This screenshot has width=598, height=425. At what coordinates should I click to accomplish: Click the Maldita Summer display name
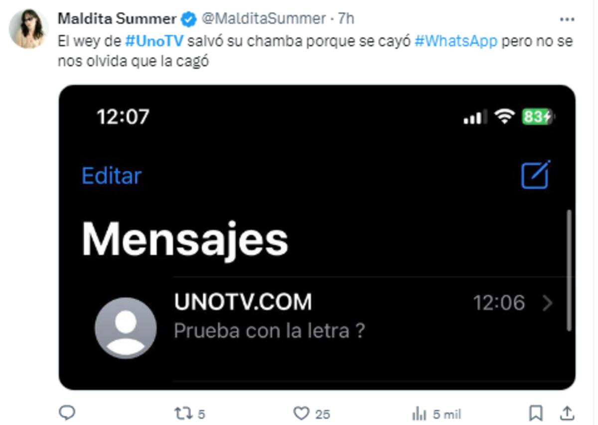117,19
